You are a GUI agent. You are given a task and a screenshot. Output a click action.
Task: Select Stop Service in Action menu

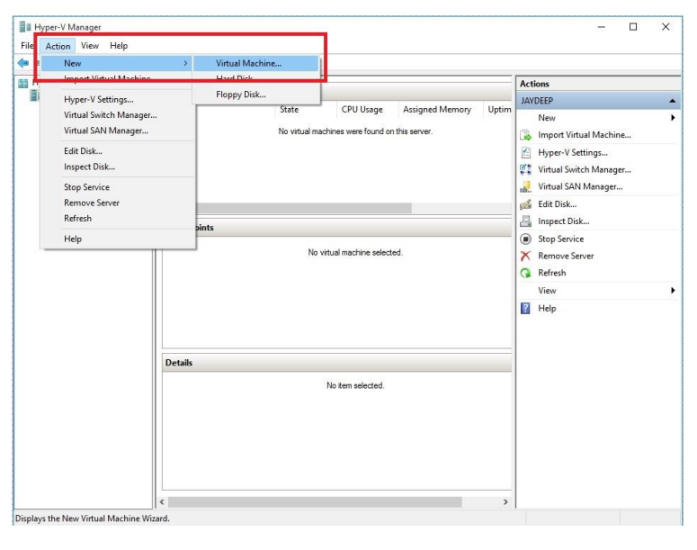pos(86,187)
